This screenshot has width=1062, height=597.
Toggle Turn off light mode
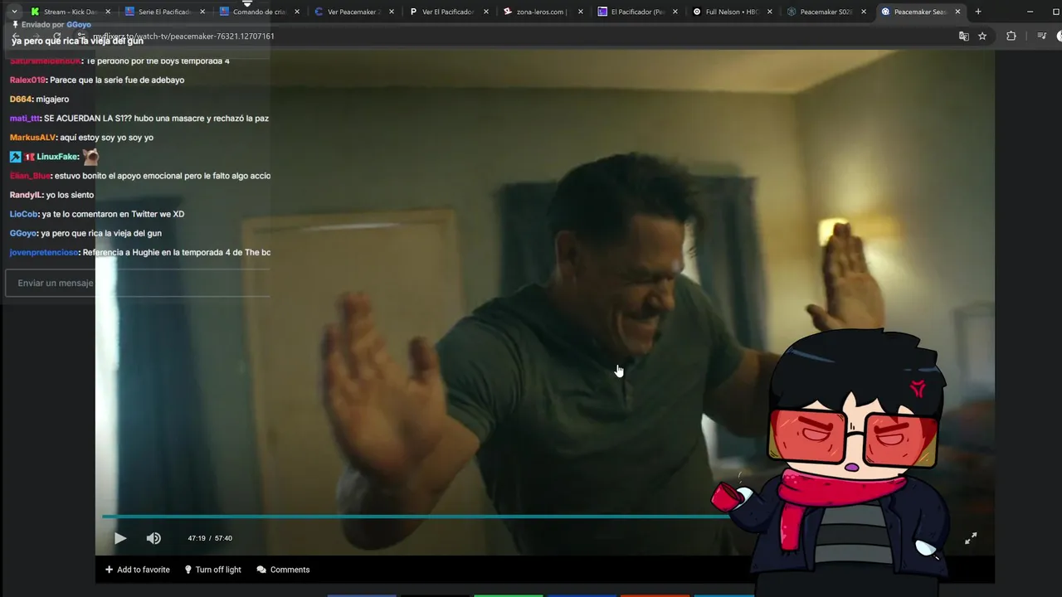click(x=212, y=570)
